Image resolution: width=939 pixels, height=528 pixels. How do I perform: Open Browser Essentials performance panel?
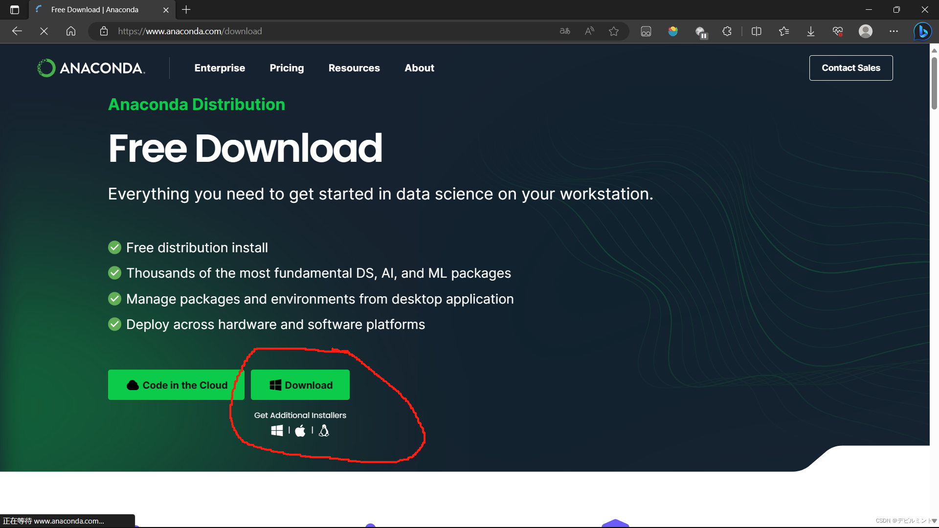click(838, 31)
